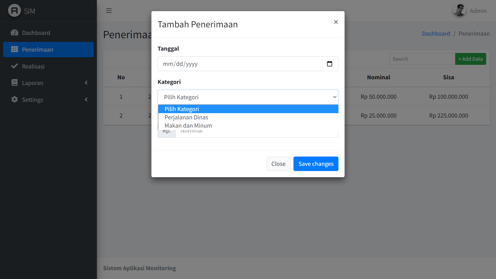496x279 pixels.
Task: Select the Perjalanan Dinas option
Action: coord(186,117)
